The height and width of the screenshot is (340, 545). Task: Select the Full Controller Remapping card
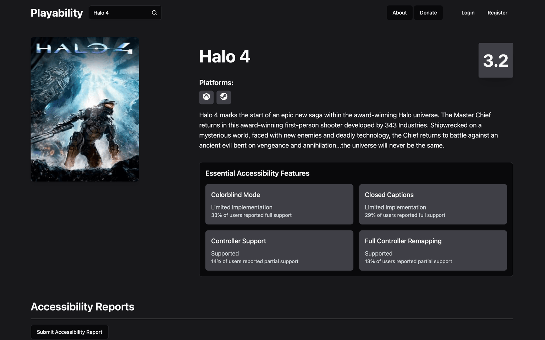(x=433, y=250)
